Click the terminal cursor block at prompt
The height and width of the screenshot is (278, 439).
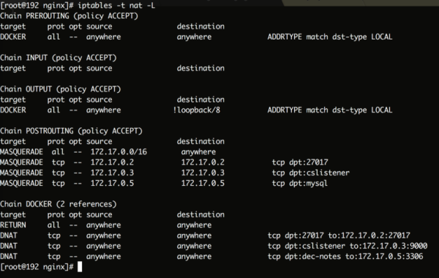(x=80, y=266)
